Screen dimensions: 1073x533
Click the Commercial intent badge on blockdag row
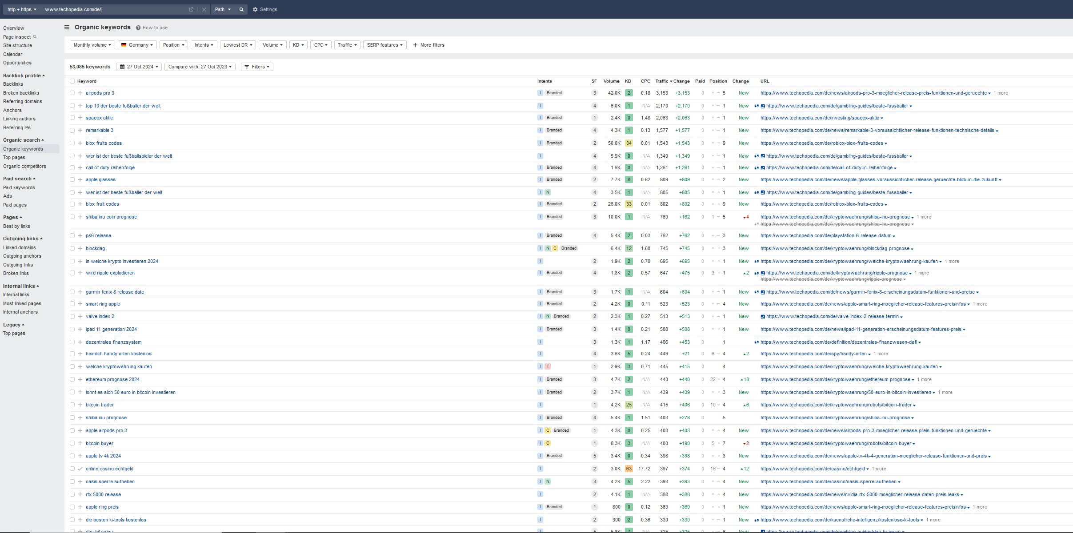[555, 248]
